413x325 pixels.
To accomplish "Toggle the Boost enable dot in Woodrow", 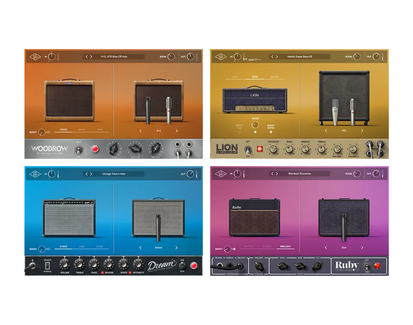I will pos(49,132).
